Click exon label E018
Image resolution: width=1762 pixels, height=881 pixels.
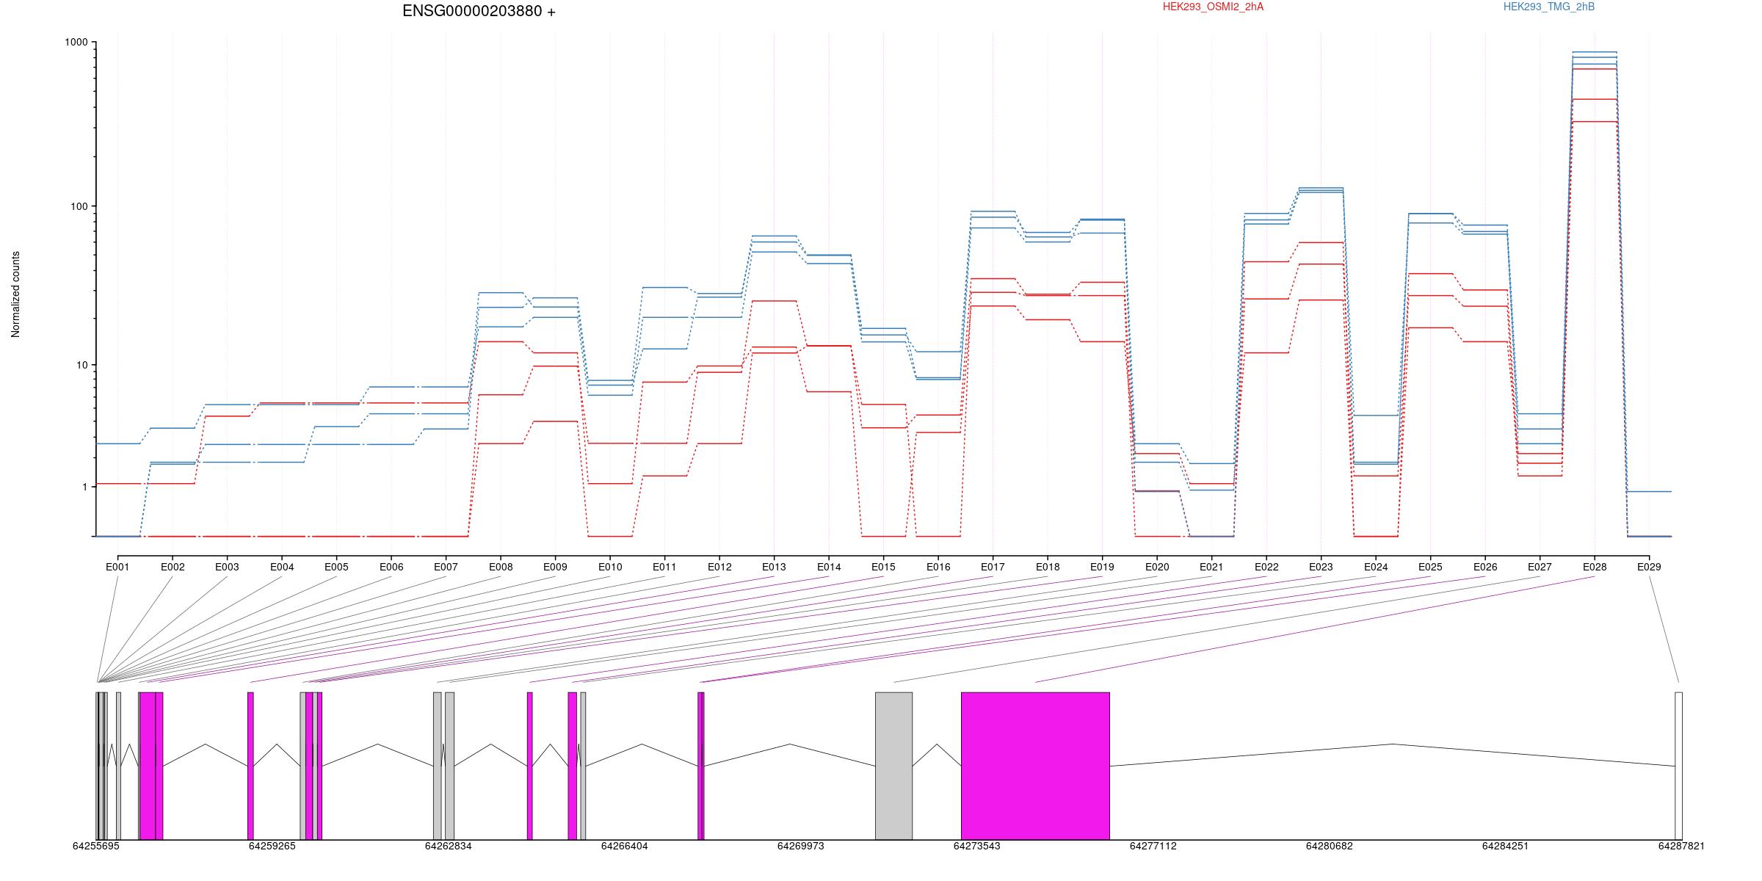pyautogui.click(x=1048, y=567)
